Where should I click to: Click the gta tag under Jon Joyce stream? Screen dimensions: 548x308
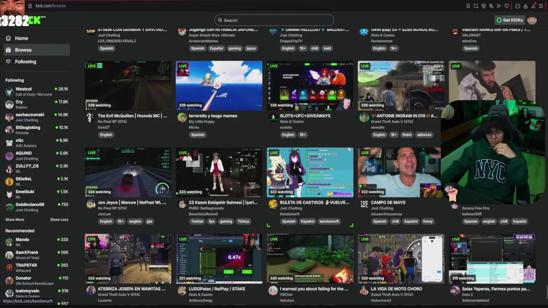[149, 221]
